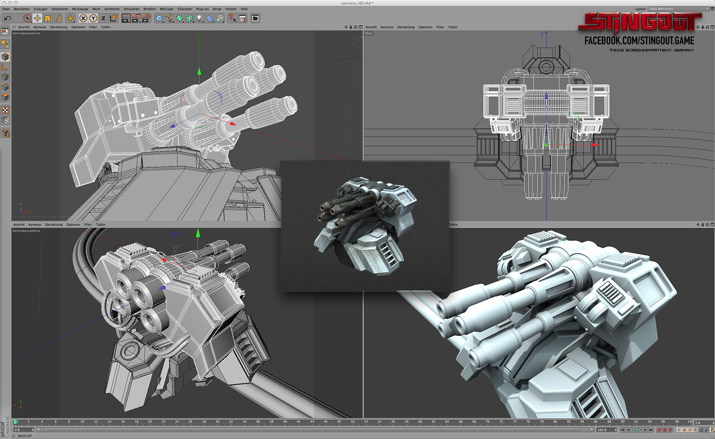This screenshot has width=715, height=439.
Task: Add a cube primitive object
Action: 159,18
